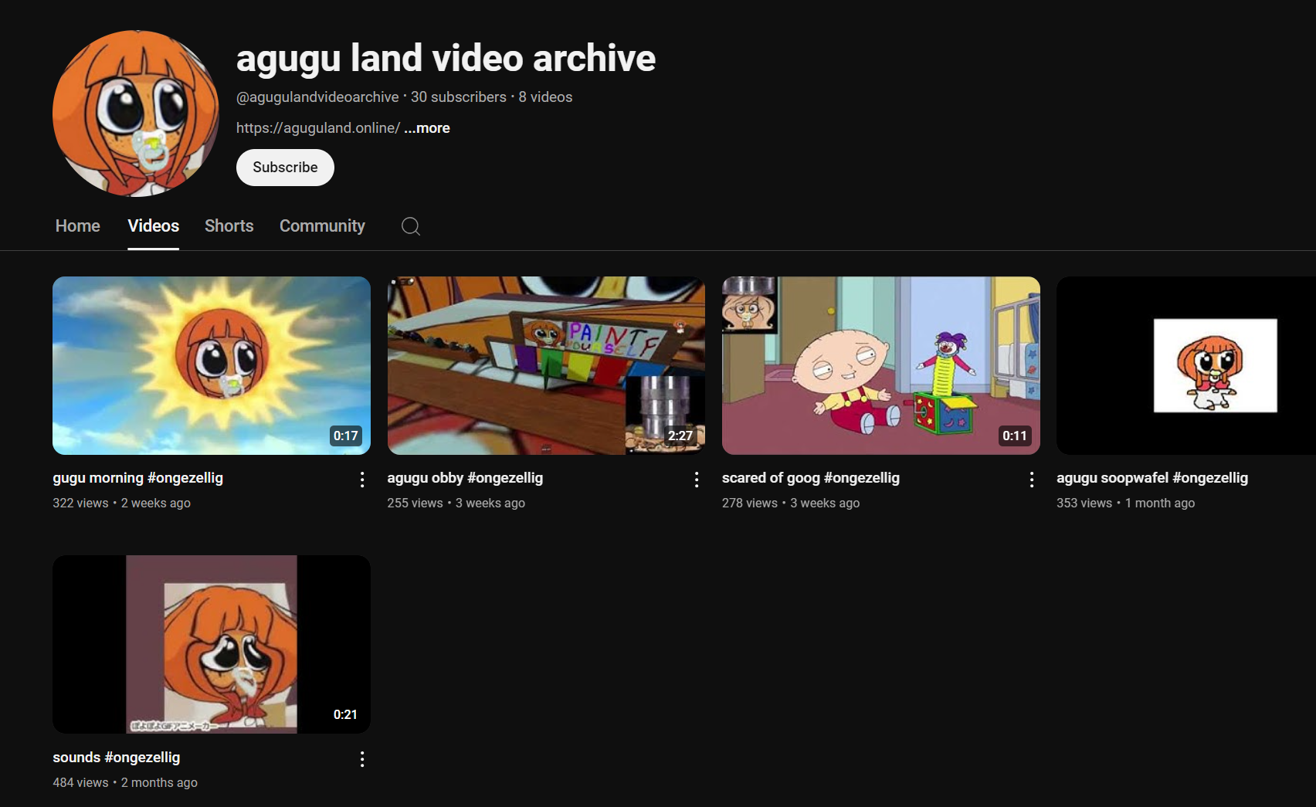The image size is (1316, 807).
Task: Click the 1 month ago upload date
Action: 1160,503
